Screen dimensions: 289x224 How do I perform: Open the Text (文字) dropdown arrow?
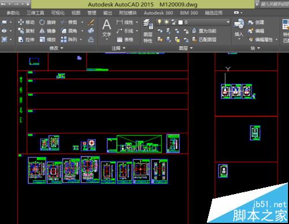click(x=107, y=39)
